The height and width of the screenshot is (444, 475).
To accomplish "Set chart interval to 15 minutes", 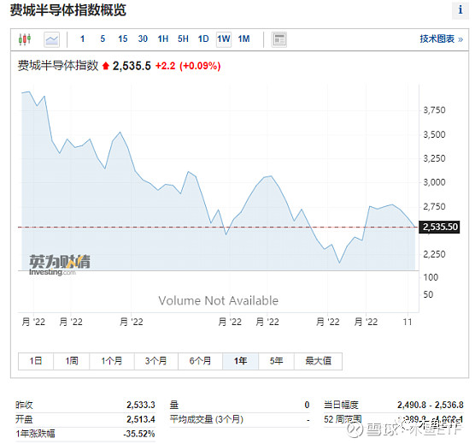I will [x=123, y=38].
